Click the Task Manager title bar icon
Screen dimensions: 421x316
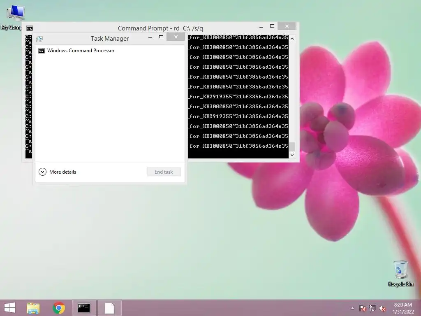(39, 39)
